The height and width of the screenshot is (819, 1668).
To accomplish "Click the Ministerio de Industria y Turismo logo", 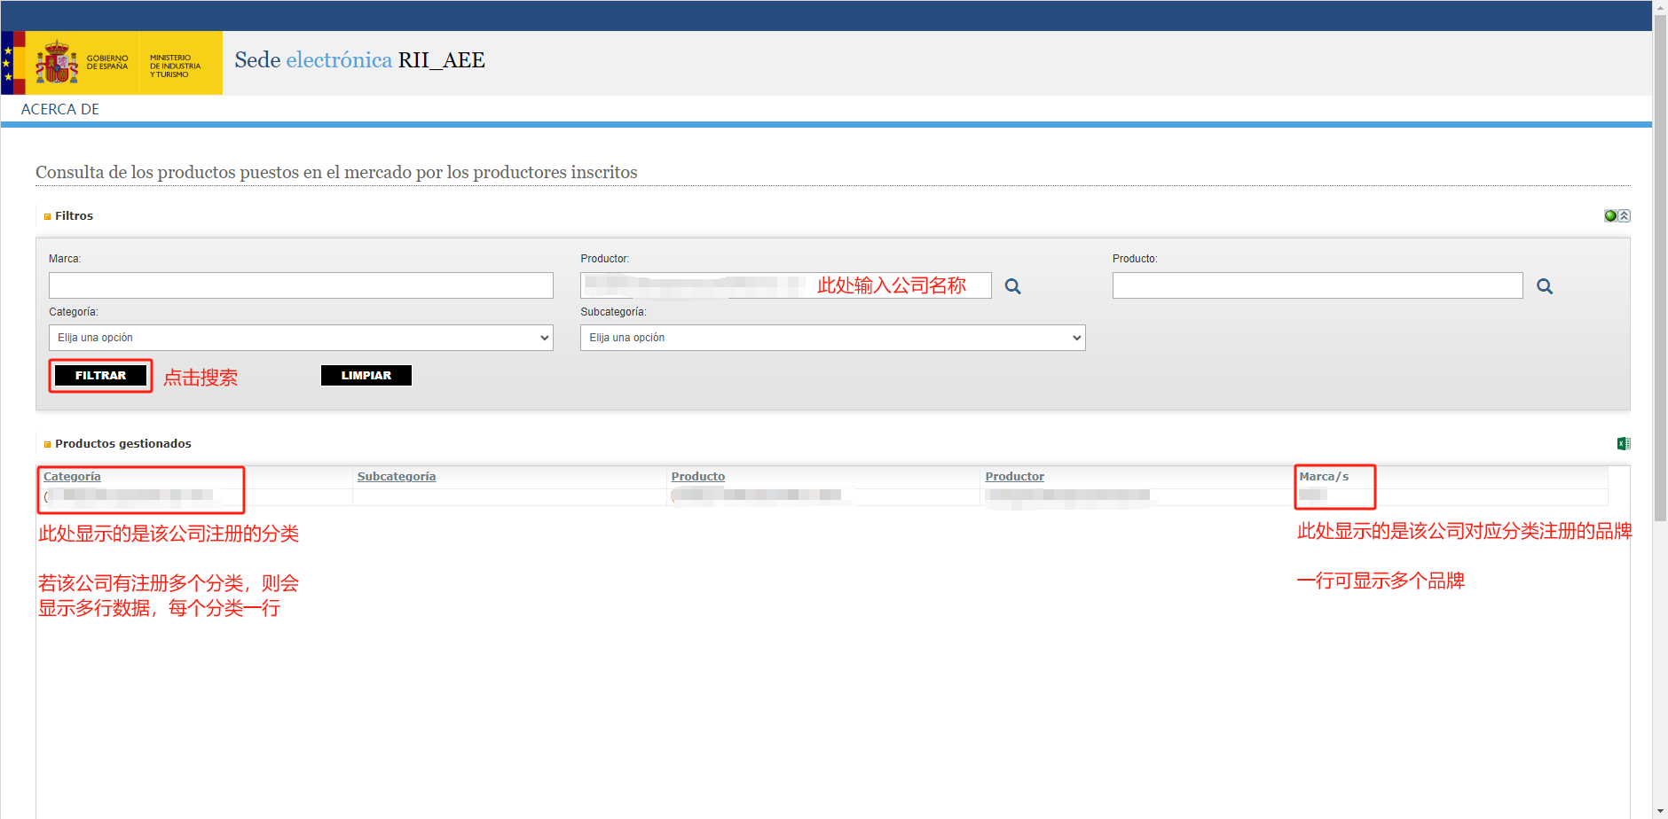I will point(176,66).
